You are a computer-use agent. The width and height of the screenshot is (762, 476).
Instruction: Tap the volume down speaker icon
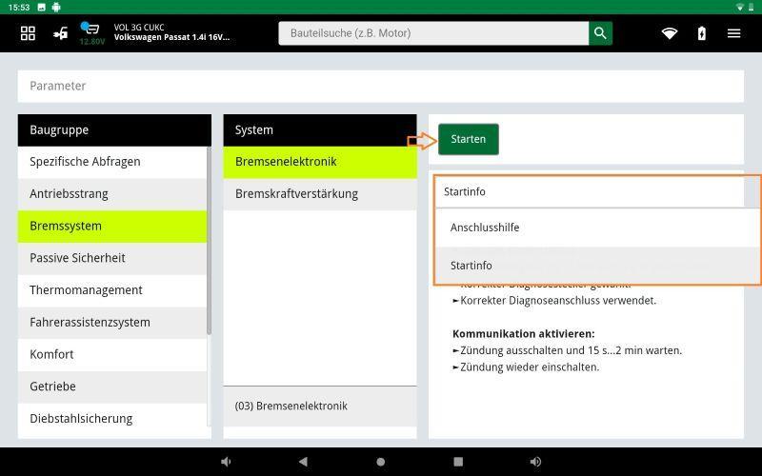226,462
